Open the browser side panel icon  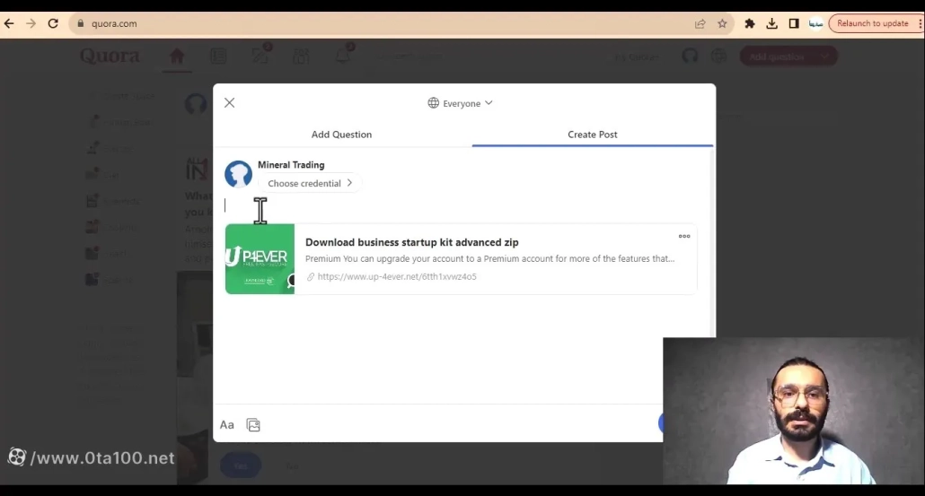point(794,24)
